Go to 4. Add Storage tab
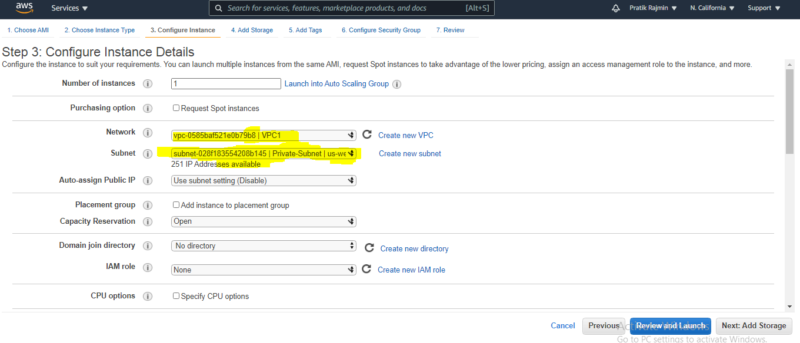Viewport: 800px width, 343px height. click(252, 30)
